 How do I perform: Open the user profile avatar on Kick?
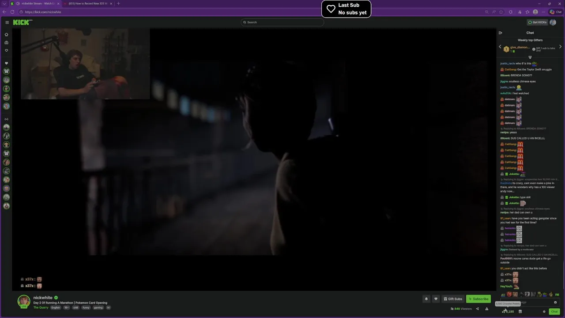coord(553,22)
